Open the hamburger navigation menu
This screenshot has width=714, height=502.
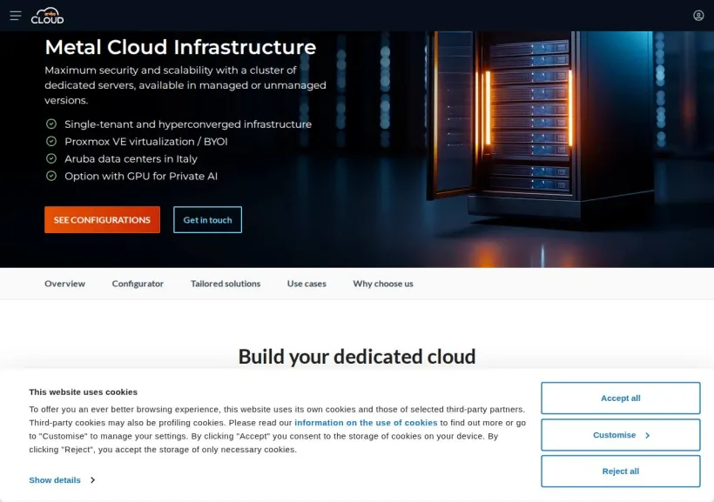pos(16,16)
